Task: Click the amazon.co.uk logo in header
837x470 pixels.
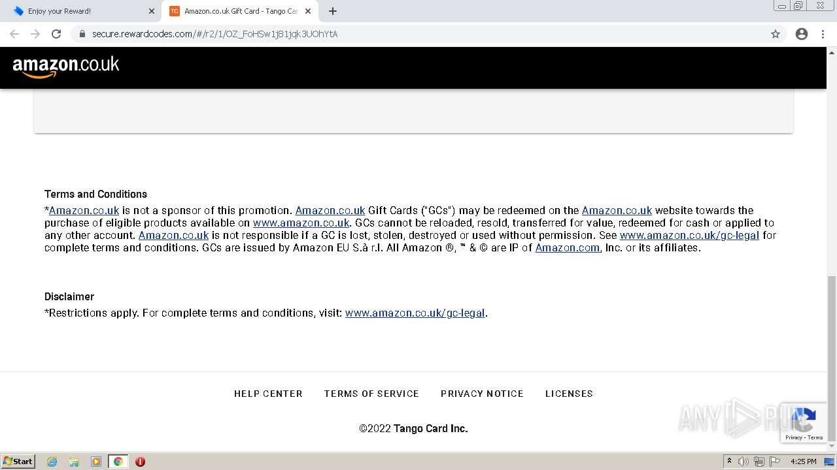Action: point(66,67)
